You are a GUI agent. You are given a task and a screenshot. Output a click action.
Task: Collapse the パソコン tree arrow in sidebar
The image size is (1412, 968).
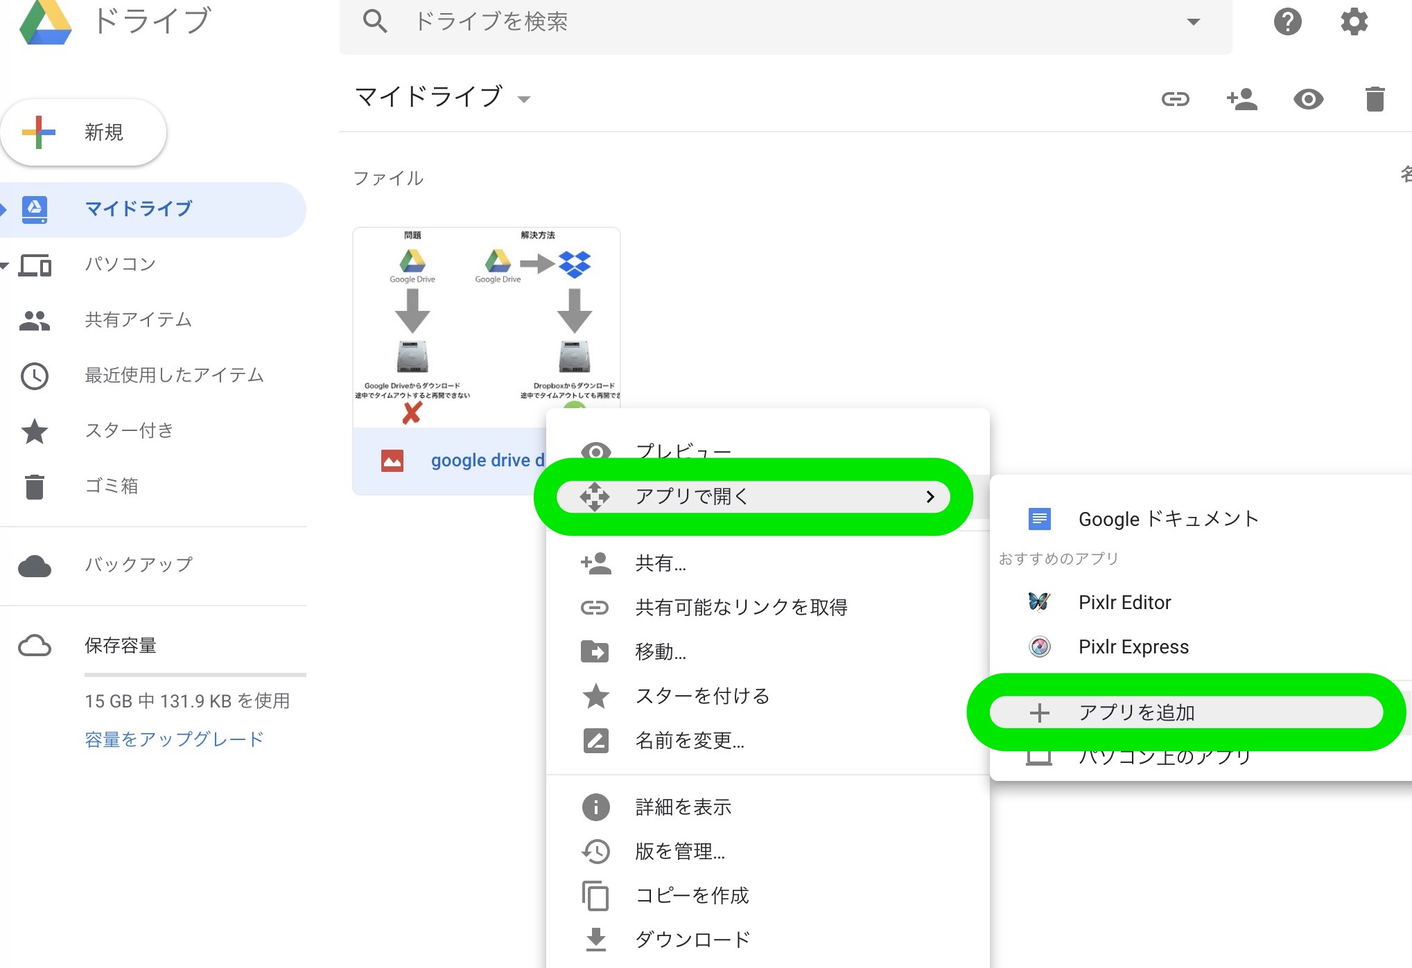4,265
